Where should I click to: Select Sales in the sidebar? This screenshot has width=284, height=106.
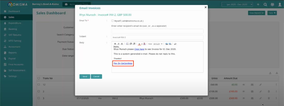point(16,17)
